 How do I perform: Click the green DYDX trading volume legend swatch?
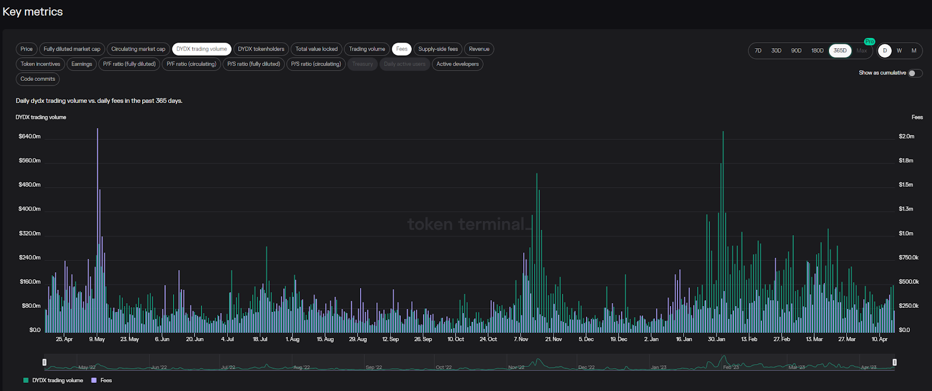pyautogui.click(x=26, y=381)
